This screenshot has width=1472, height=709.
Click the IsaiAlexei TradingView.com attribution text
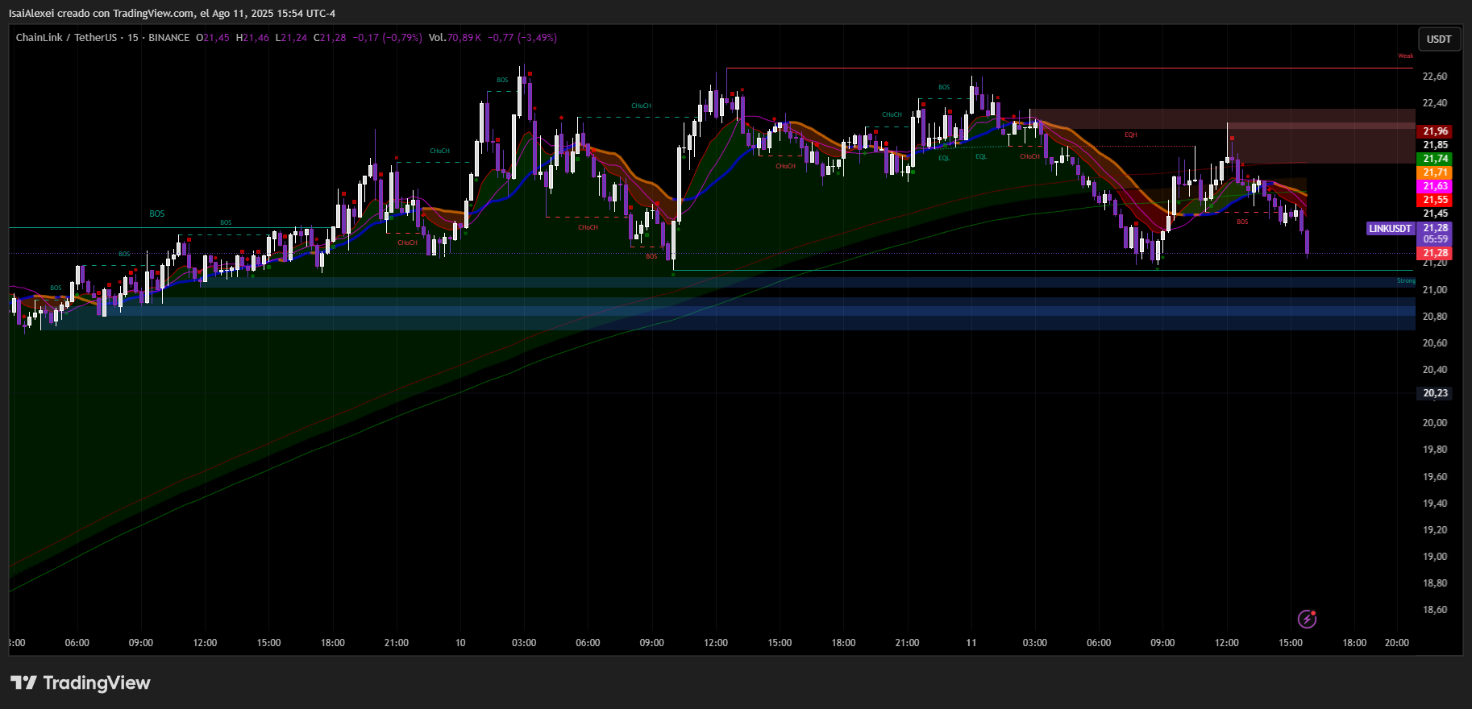click(172, 14)
